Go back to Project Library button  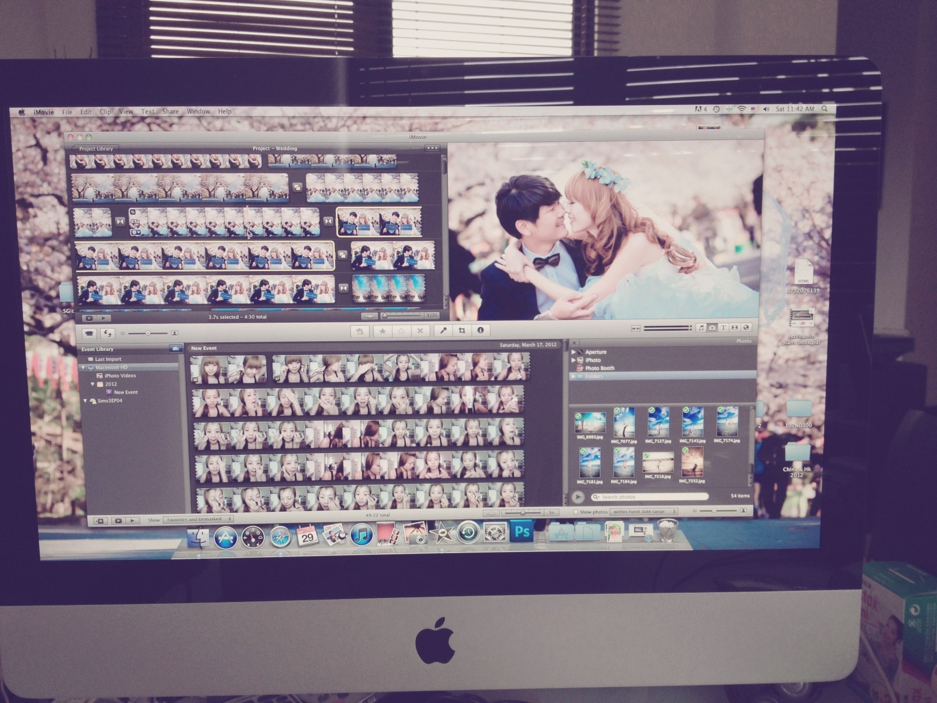pyautogui.click(x=95, y=149)
